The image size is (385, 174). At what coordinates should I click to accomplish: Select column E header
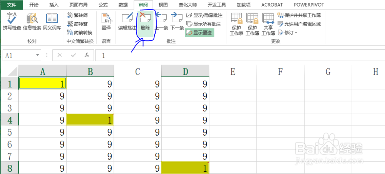[233, 71]
